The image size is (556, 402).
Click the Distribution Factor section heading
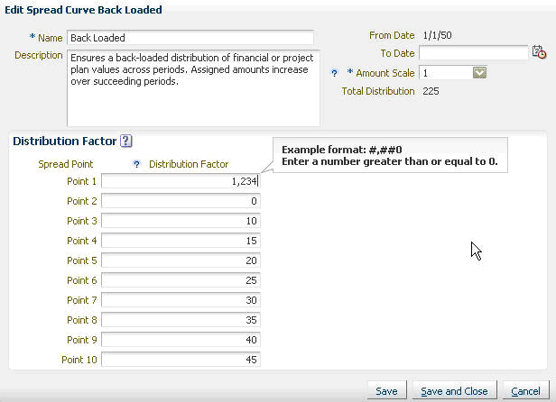click(x=65, y=141)
